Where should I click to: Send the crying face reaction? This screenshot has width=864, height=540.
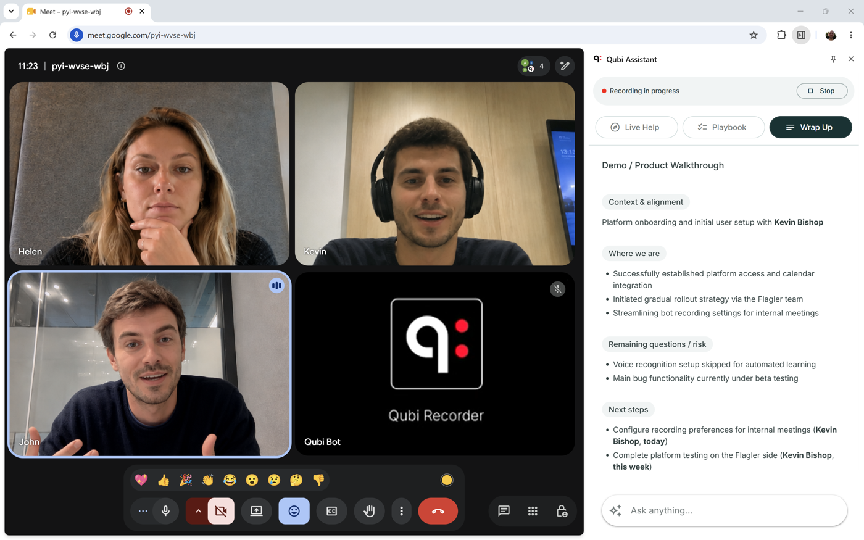coord(274,480)
